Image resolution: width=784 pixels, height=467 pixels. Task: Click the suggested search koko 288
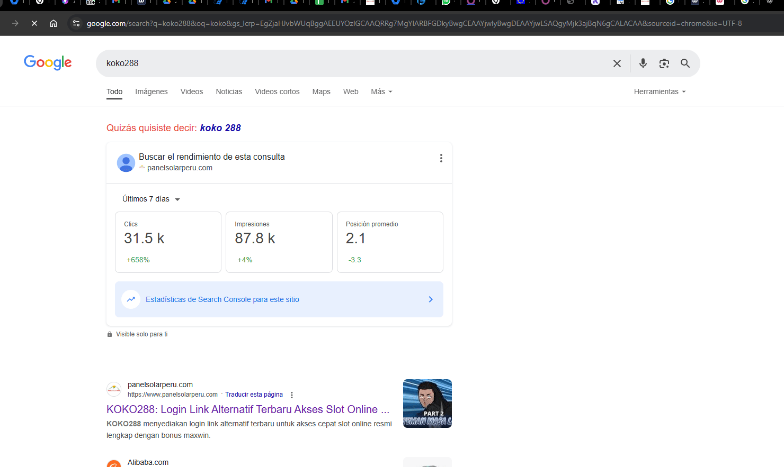[220, 128]
